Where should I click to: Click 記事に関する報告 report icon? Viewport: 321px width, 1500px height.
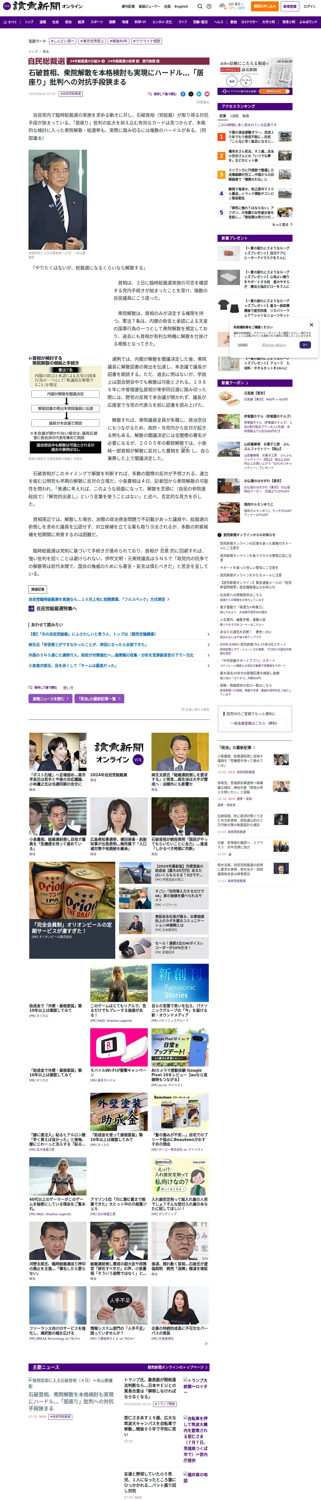coord(196,709)
